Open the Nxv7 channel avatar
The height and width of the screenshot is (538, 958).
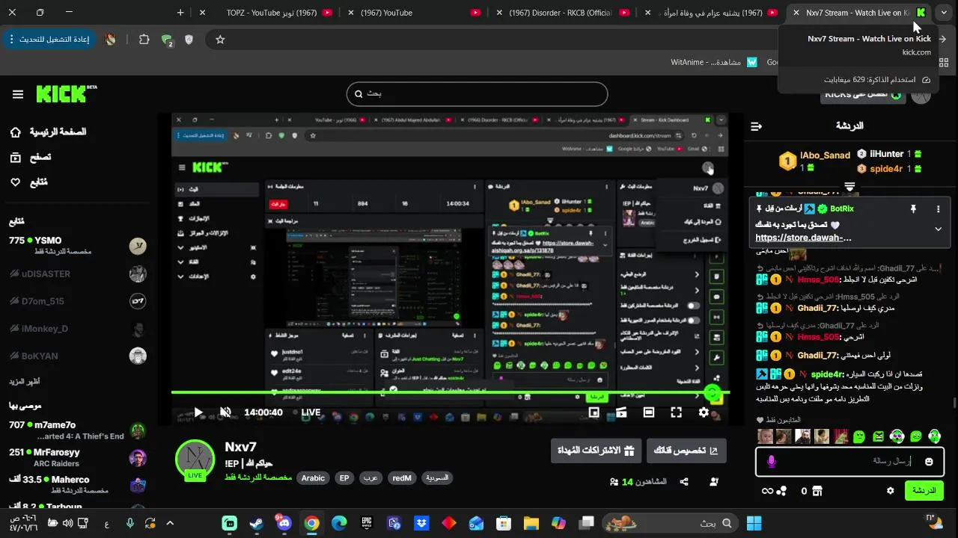tap(195, 460)
